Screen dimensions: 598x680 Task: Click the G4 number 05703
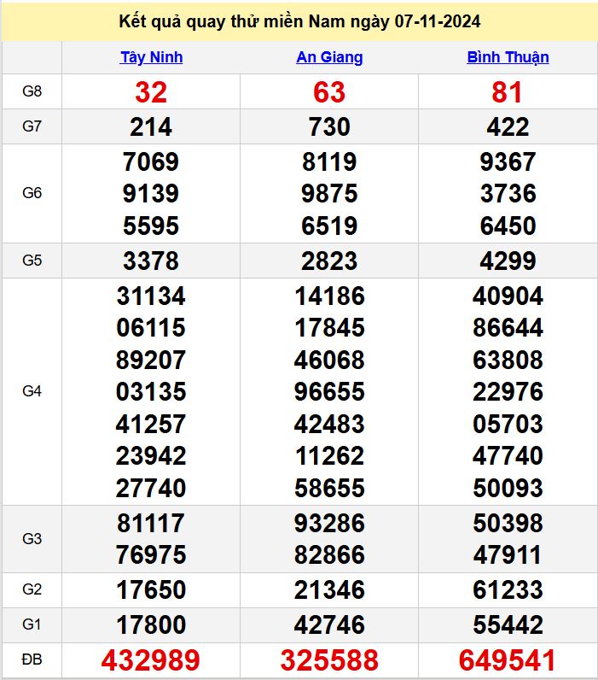tap(508, 424)
